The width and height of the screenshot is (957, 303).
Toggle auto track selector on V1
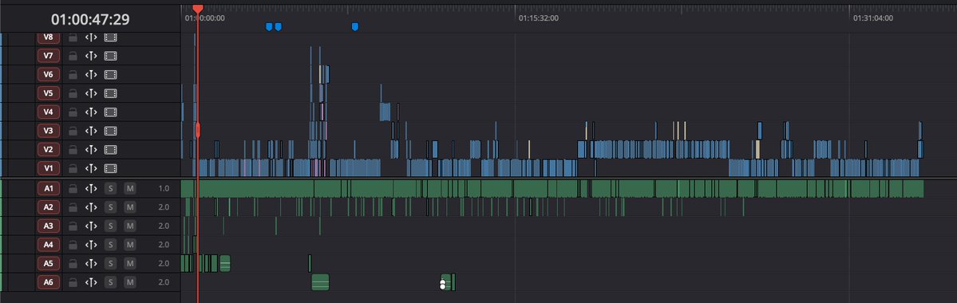(91, 168)
